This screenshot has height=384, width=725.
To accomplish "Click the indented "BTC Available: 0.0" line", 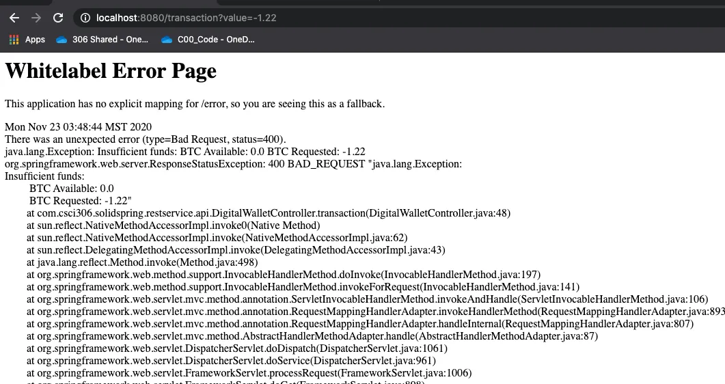I will tap(71, 189).
